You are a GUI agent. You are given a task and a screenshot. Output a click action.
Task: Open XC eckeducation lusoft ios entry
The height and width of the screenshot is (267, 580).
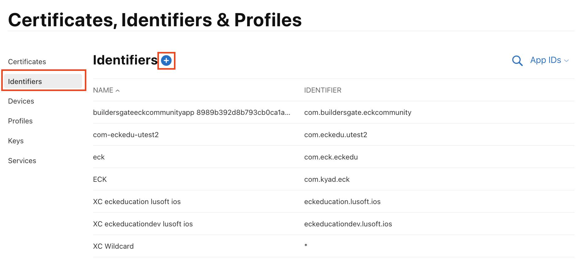[137, 202]
